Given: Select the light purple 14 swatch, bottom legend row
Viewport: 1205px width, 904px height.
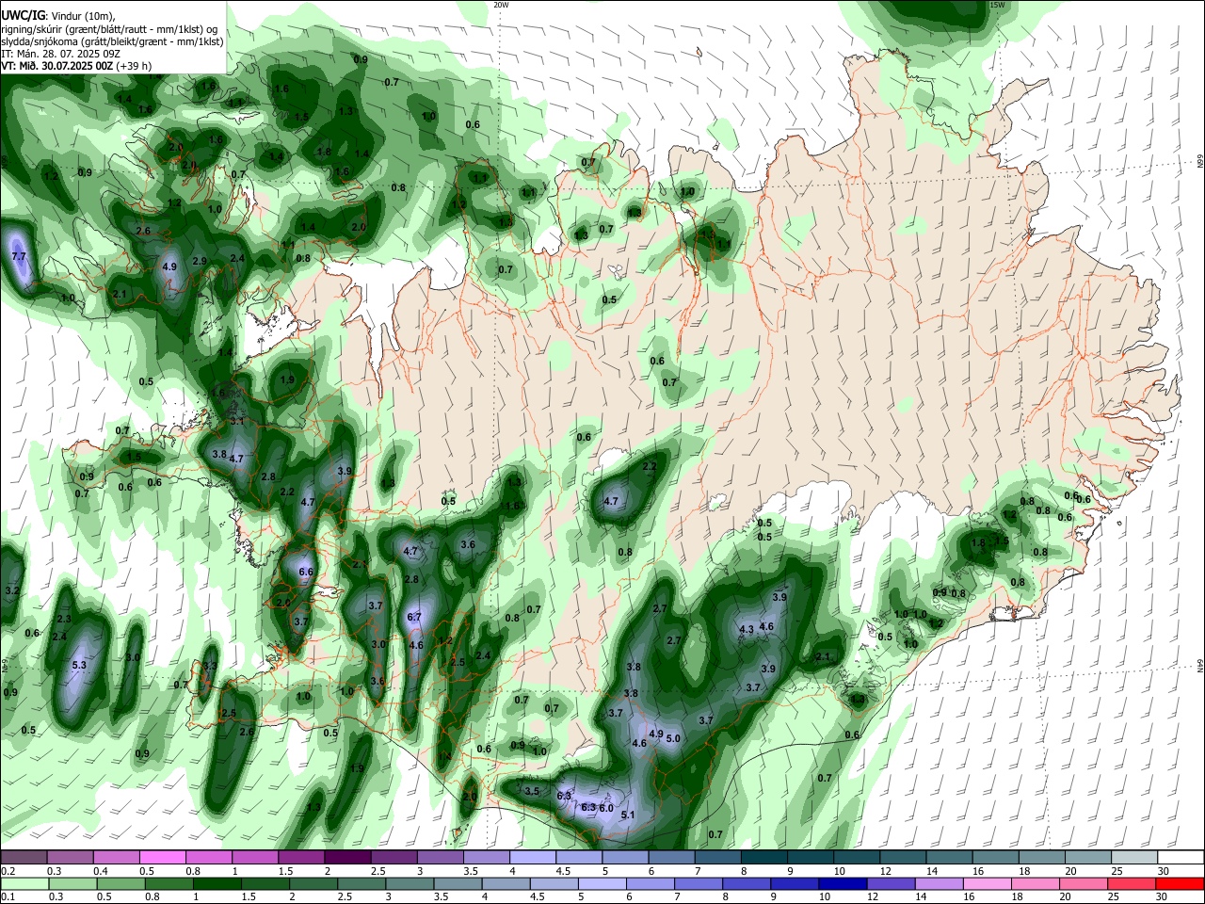Looking at the screenshot, I should (940, 883).
